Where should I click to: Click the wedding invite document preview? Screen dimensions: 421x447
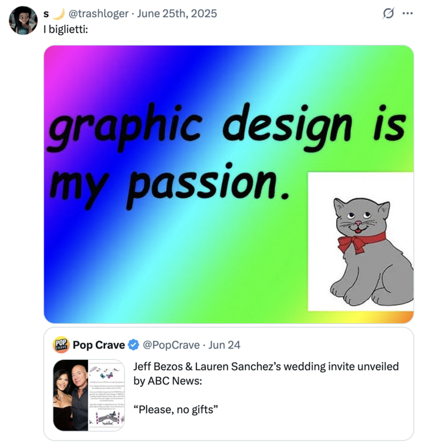click(106, 396)
